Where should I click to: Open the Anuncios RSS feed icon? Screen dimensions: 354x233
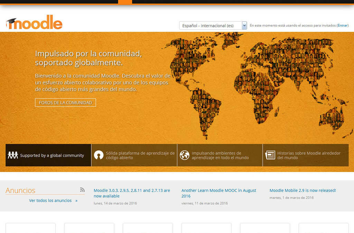point(82,190)
